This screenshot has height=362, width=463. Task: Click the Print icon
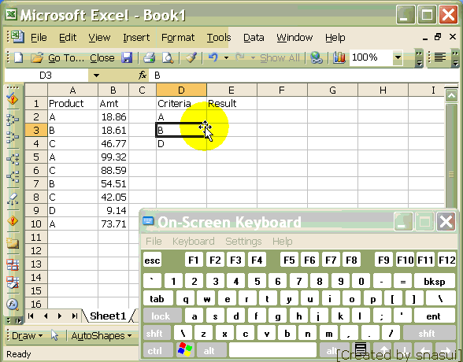pyautogui.click(x=150, y=57)
